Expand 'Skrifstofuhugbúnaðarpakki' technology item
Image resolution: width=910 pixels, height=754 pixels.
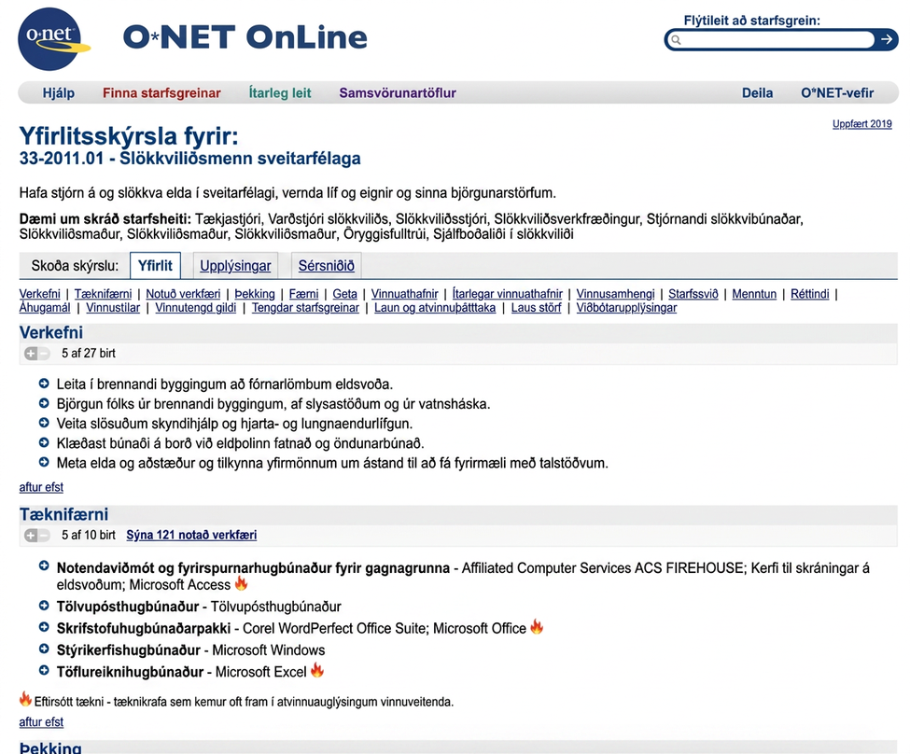[x=44, y=627]
